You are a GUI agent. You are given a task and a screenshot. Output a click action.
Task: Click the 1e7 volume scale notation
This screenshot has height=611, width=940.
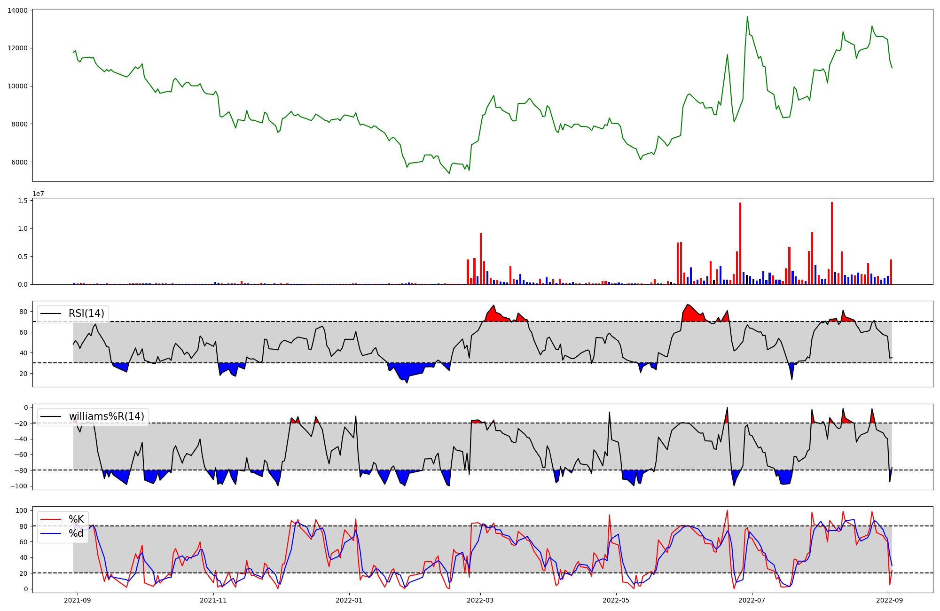click(x=38, y=194)
